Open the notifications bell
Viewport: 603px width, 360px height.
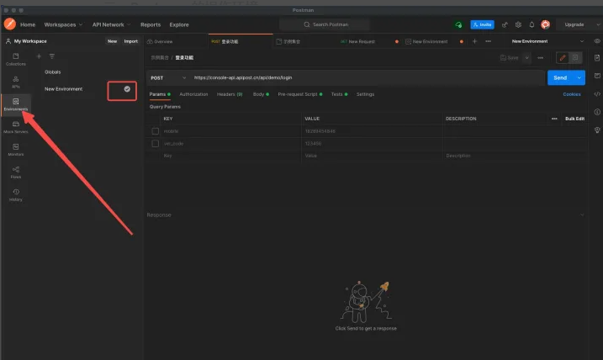point(532,24)
